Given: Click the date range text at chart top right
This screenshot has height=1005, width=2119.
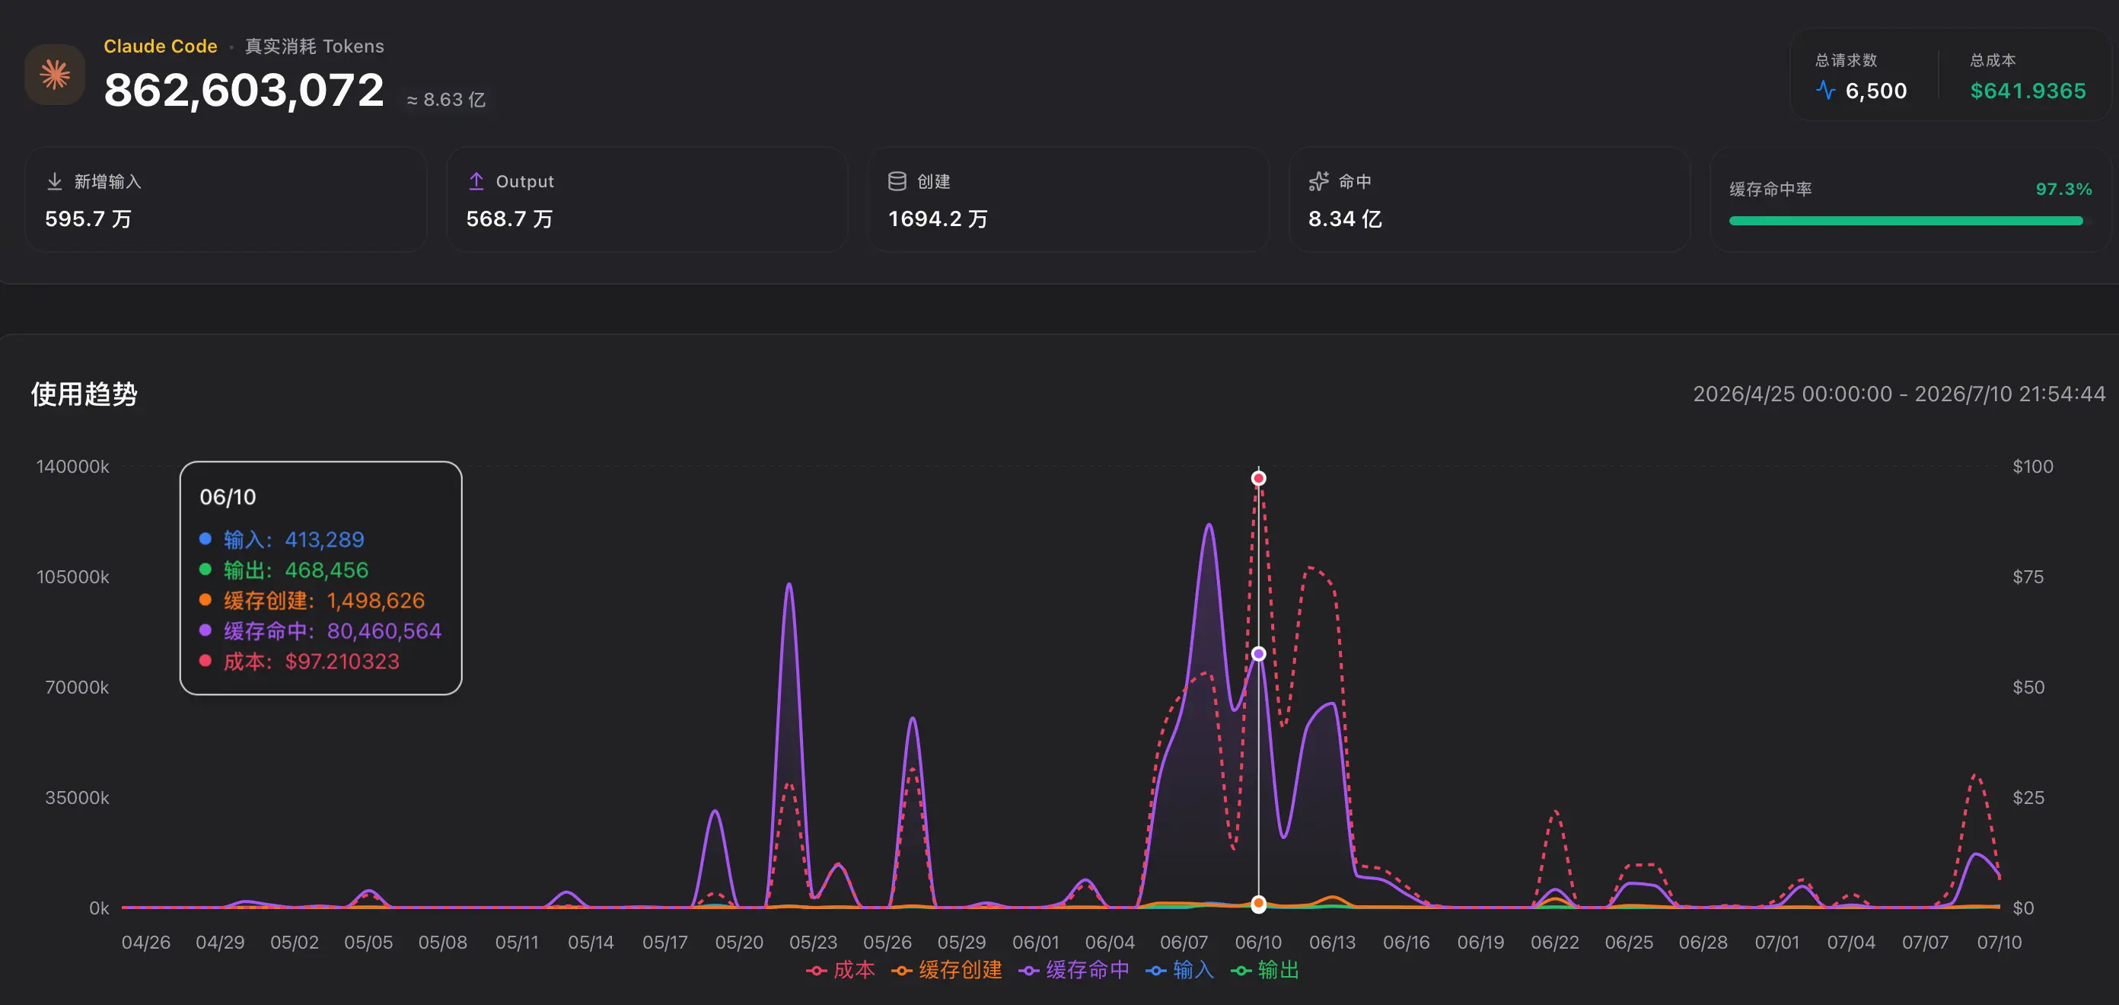Looking at the screenshot, I should pyautogui.click(x=1898, y=394).
